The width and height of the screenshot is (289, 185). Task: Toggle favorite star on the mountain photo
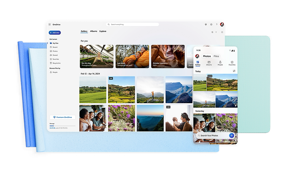click(236, 106)
